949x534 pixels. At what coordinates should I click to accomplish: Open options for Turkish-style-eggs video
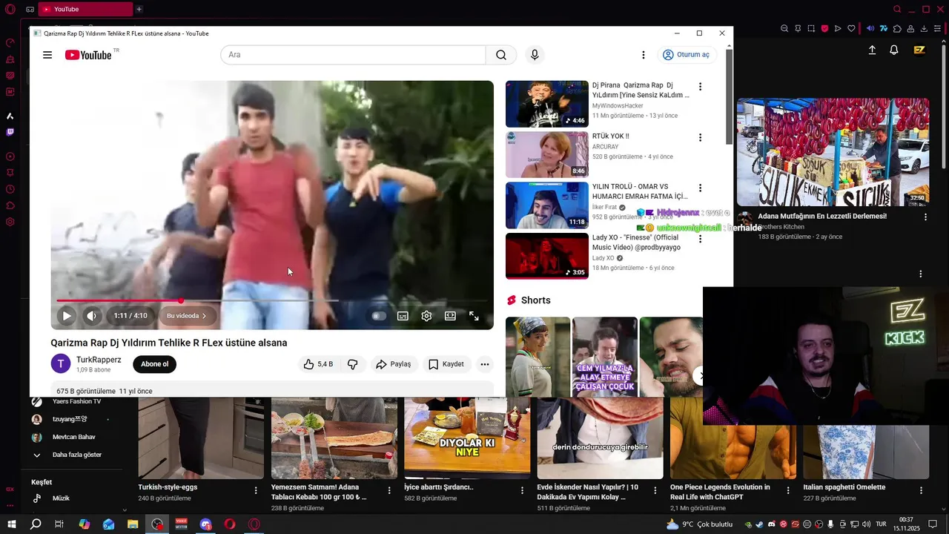[256, 490]
